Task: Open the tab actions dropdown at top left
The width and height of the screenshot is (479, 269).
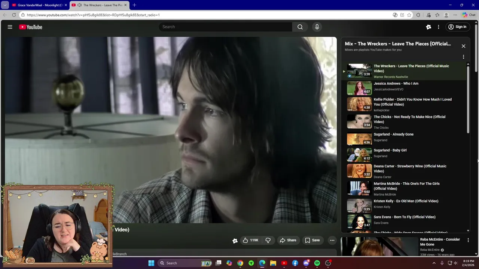Action: click(x=5, y=5)
